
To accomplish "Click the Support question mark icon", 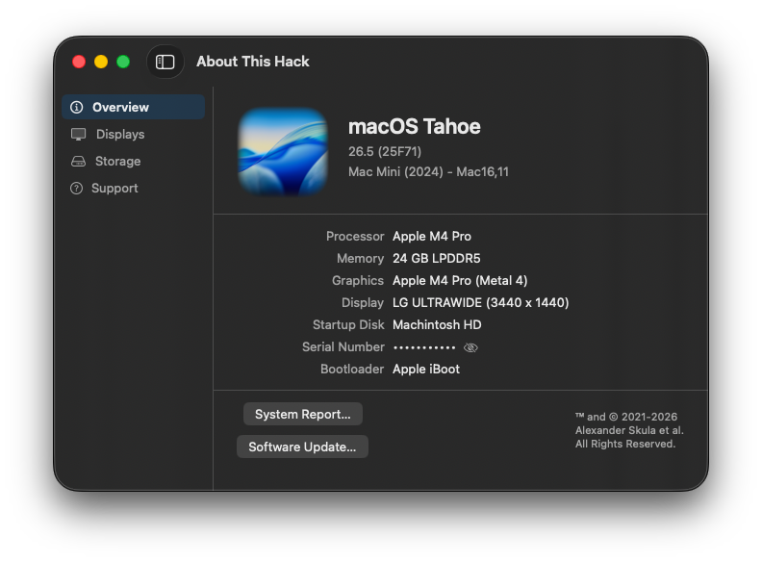I will click(x=76, y=189).
